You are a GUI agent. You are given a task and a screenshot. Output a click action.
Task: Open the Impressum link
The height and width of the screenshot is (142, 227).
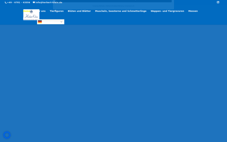(x=130, y=6)
